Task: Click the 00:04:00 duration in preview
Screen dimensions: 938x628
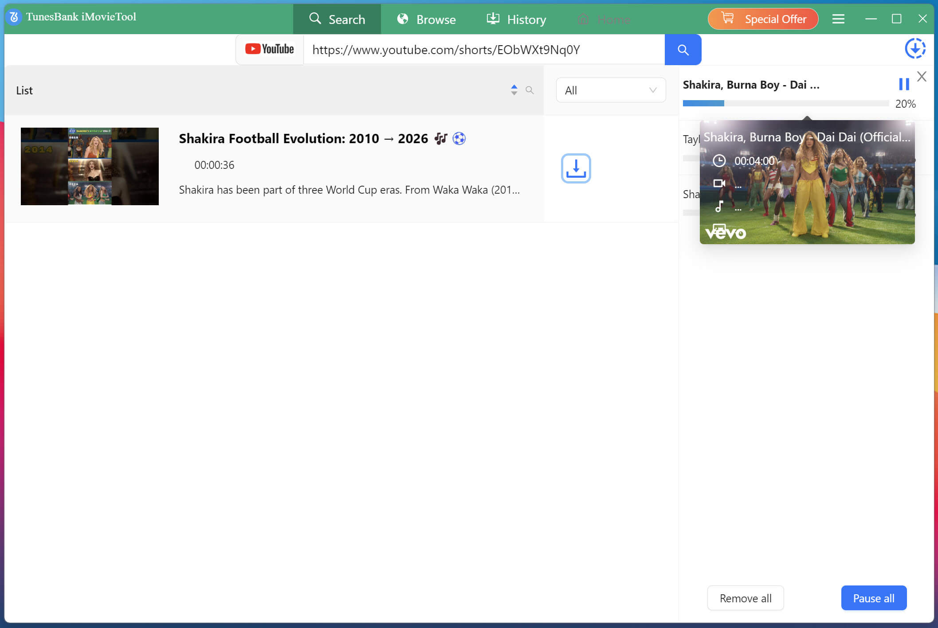Action: [x=754, y=161]
